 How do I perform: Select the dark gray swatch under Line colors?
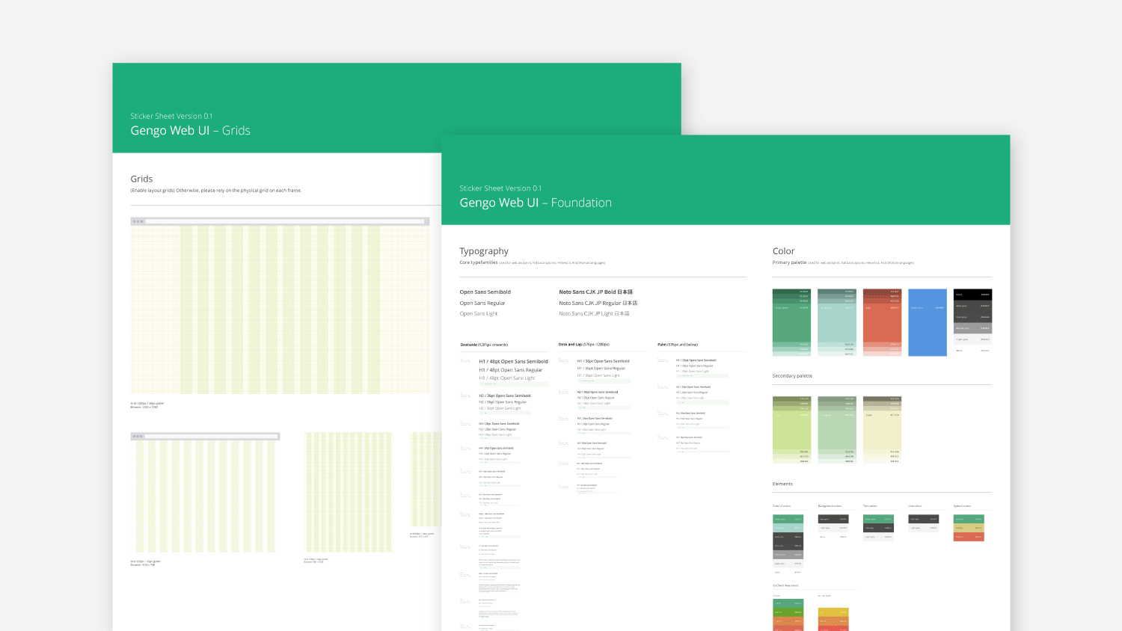[923, 519]
